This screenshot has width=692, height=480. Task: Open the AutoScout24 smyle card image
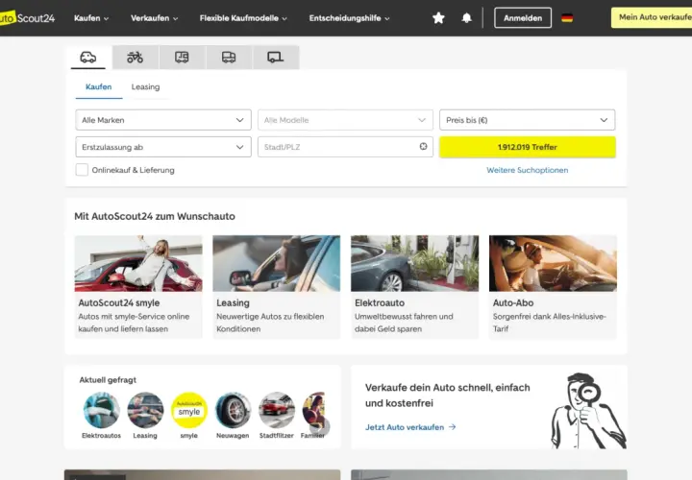tap(138, 263)
